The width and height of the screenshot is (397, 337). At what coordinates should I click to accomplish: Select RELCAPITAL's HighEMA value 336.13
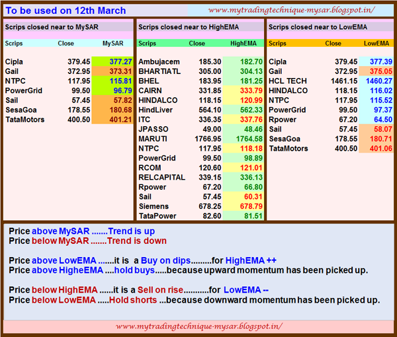point(251,178)
